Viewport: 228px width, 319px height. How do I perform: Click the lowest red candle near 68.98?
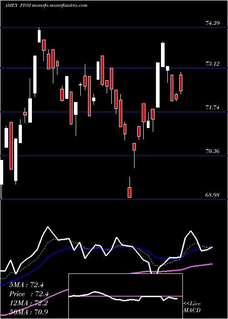[130, 192]
